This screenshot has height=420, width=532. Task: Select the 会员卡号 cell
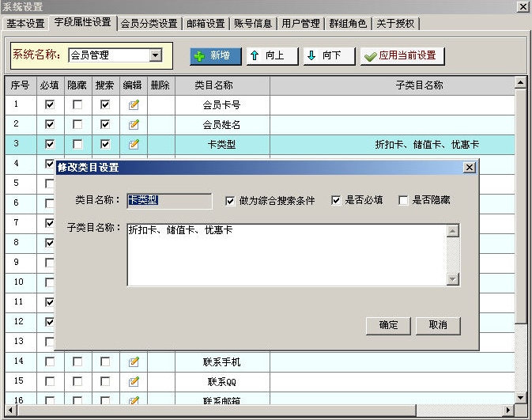(222, 105)
